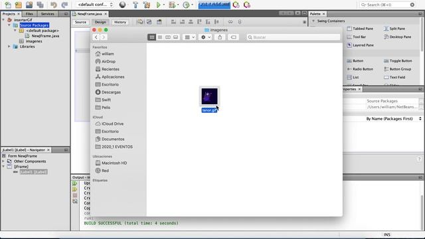Click the Finder Share button
Viewport: 425px width, 239px height.
point(220,37)
